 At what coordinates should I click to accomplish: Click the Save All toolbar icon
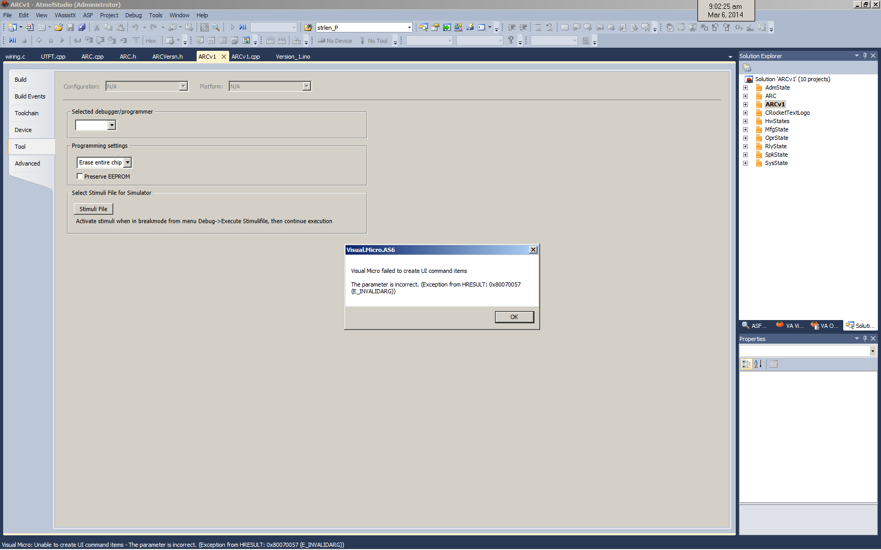[x=82, y=27]
